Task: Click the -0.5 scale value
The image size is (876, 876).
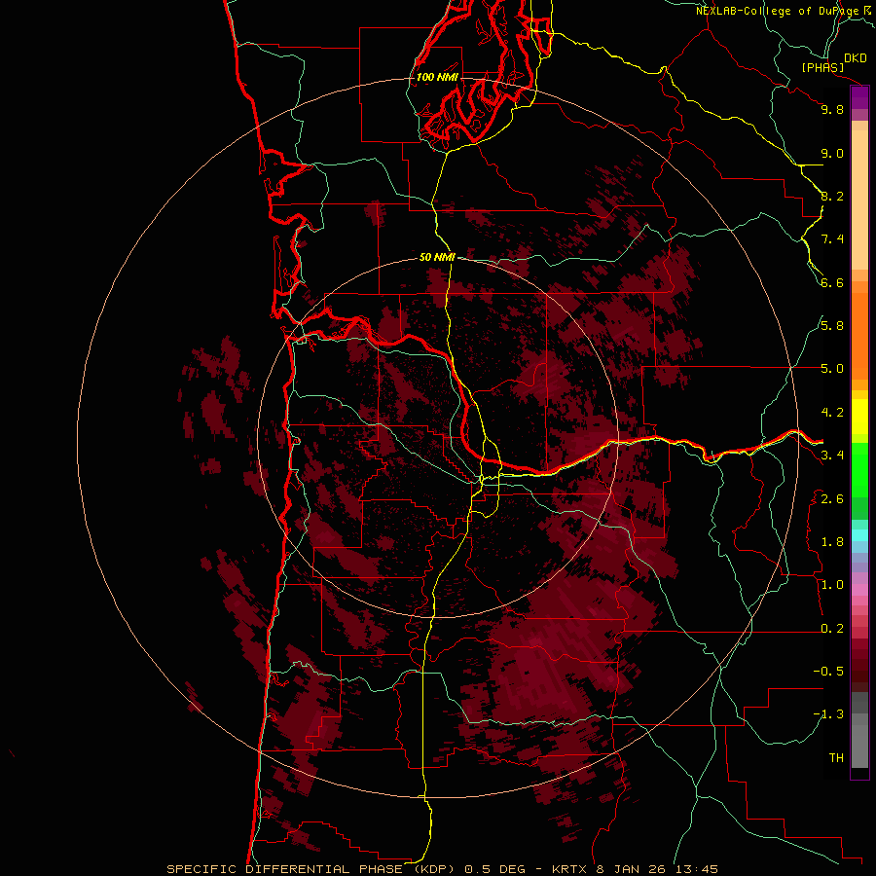Action: point(828,672)
